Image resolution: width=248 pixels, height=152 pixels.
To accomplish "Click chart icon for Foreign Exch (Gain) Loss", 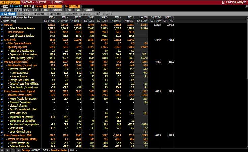I will [x=2, y=80].
